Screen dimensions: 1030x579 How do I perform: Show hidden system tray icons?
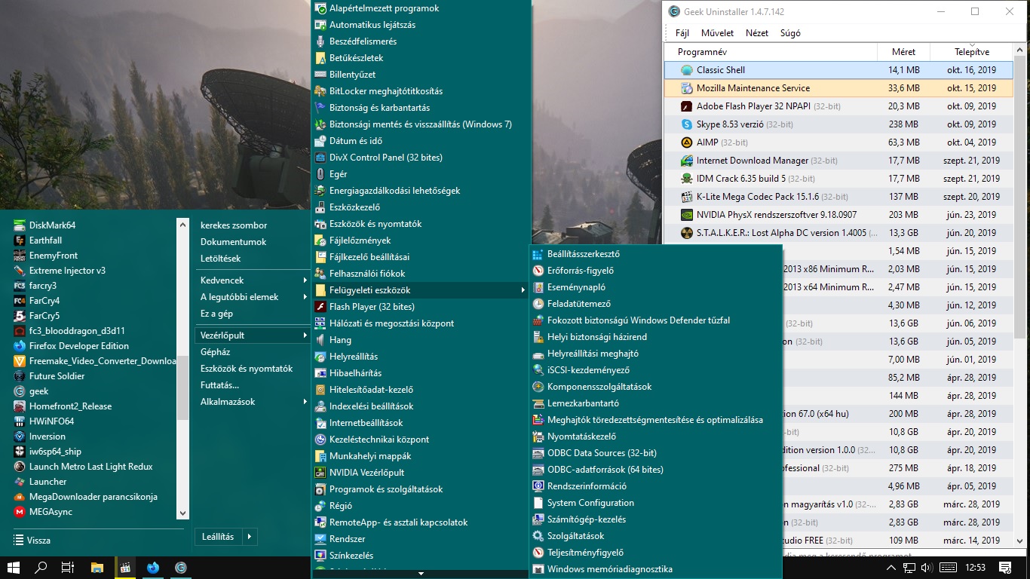[x=890, y=568]
